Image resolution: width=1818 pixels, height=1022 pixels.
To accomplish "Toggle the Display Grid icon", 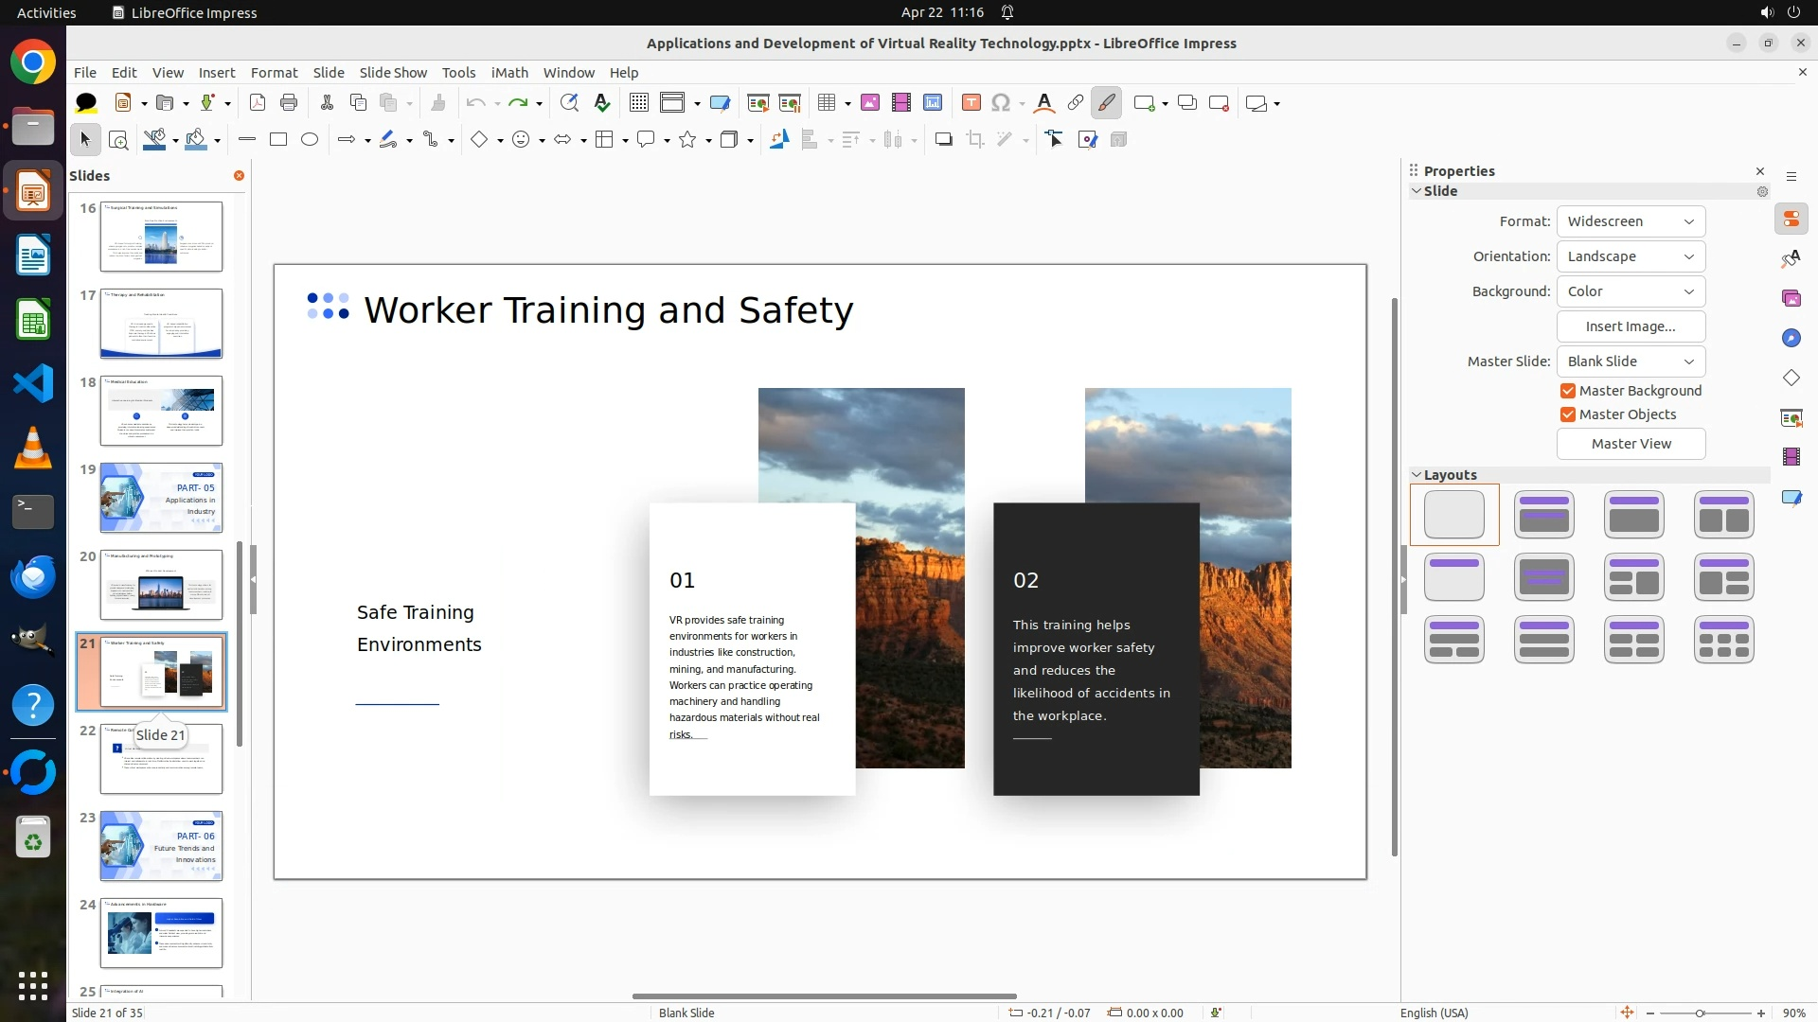I will coord(639,103).
